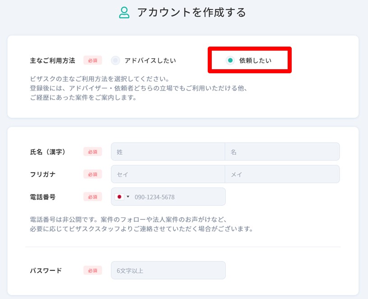This screenshot has width=368, height=299.
Task: Click the 必須 badge beside 主なご利用方法
Action: (x=93, y=61)
